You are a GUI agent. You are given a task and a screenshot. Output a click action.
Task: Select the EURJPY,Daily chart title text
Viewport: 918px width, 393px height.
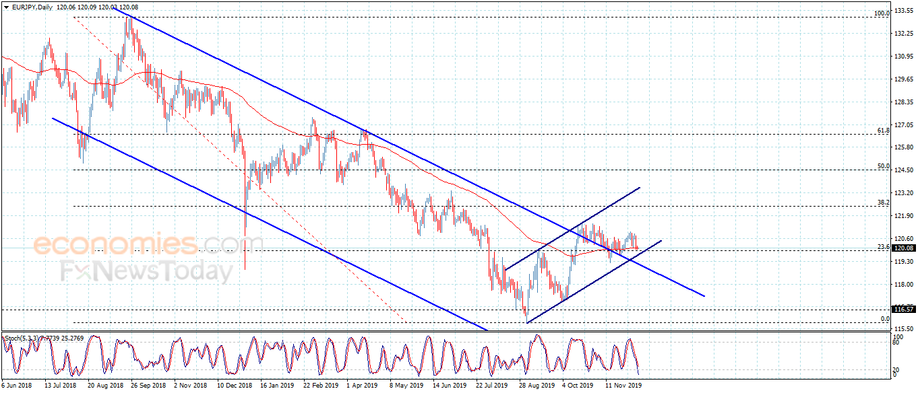coord(32,7)
